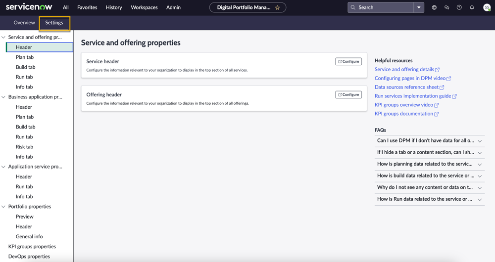Expand FAQ on planning data relation
The image size is (495, 262).
[x=430, y=164]
